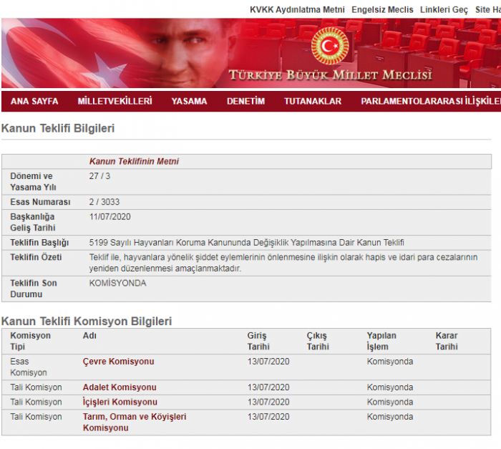Open the Adalet Komisyonu link
Viewport: 501px width, 449px height.
tap(120, 387)
